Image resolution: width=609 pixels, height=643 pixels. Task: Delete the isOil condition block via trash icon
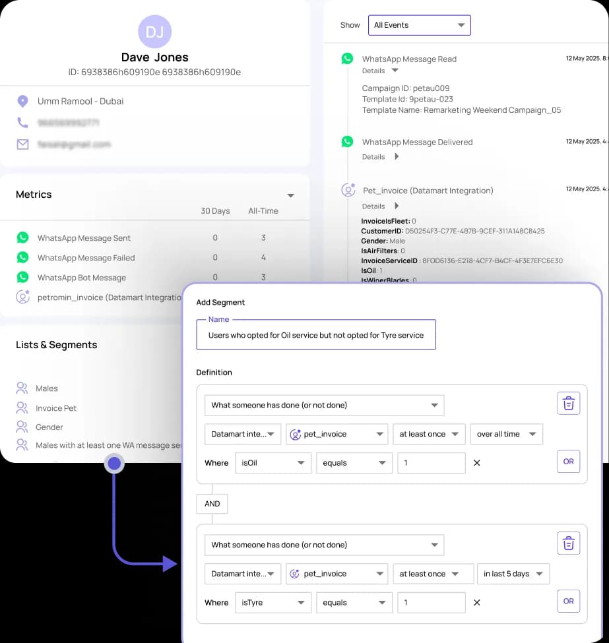[568, 403]
